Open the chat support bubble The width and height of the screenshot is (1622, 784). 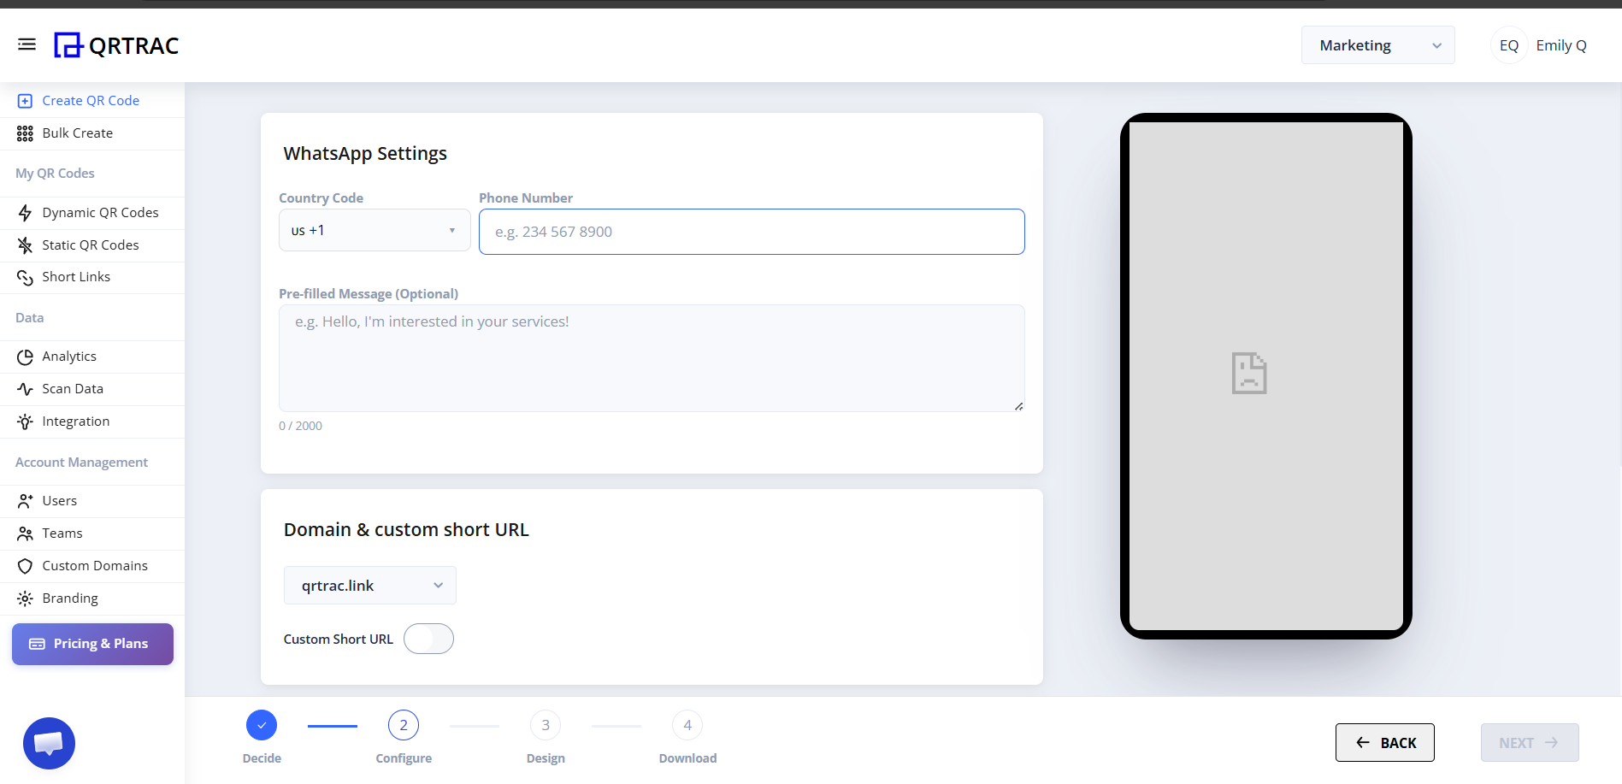pyautogui.click(x=49, y=743)
